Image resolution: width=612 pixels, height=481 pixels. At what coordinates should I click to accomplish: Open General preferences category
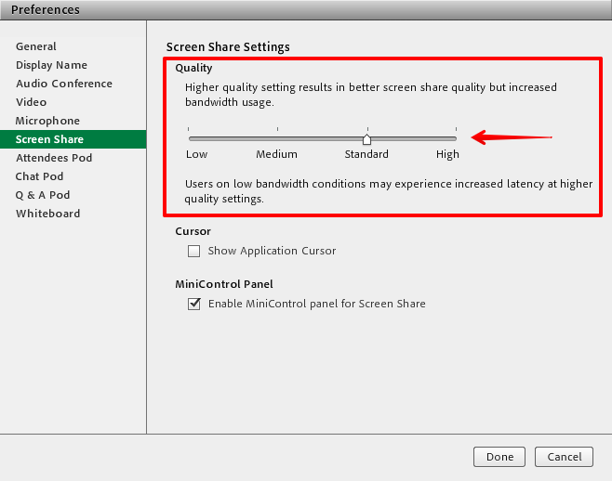[36, 46]
